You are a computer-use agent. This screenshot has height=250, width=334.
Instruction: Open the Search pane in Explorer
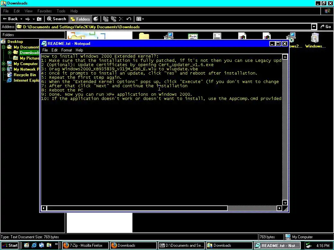click(56, 19)
